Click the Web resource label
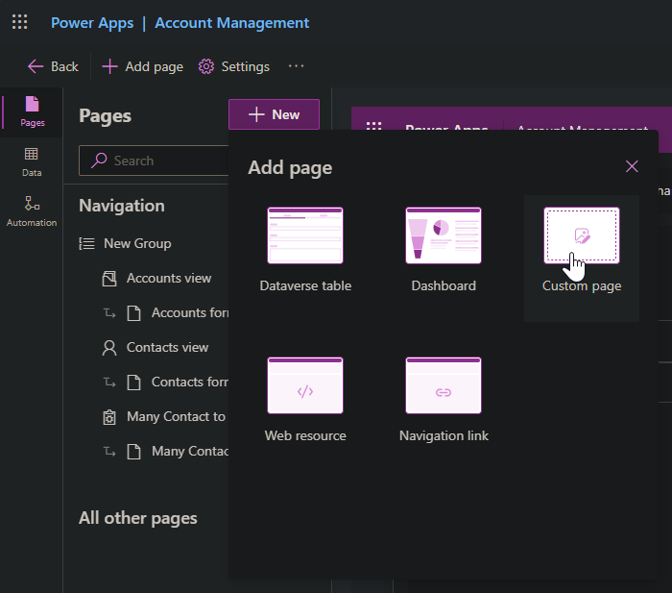The width and height of the screenshot is (672, 593). coord(305,435)
